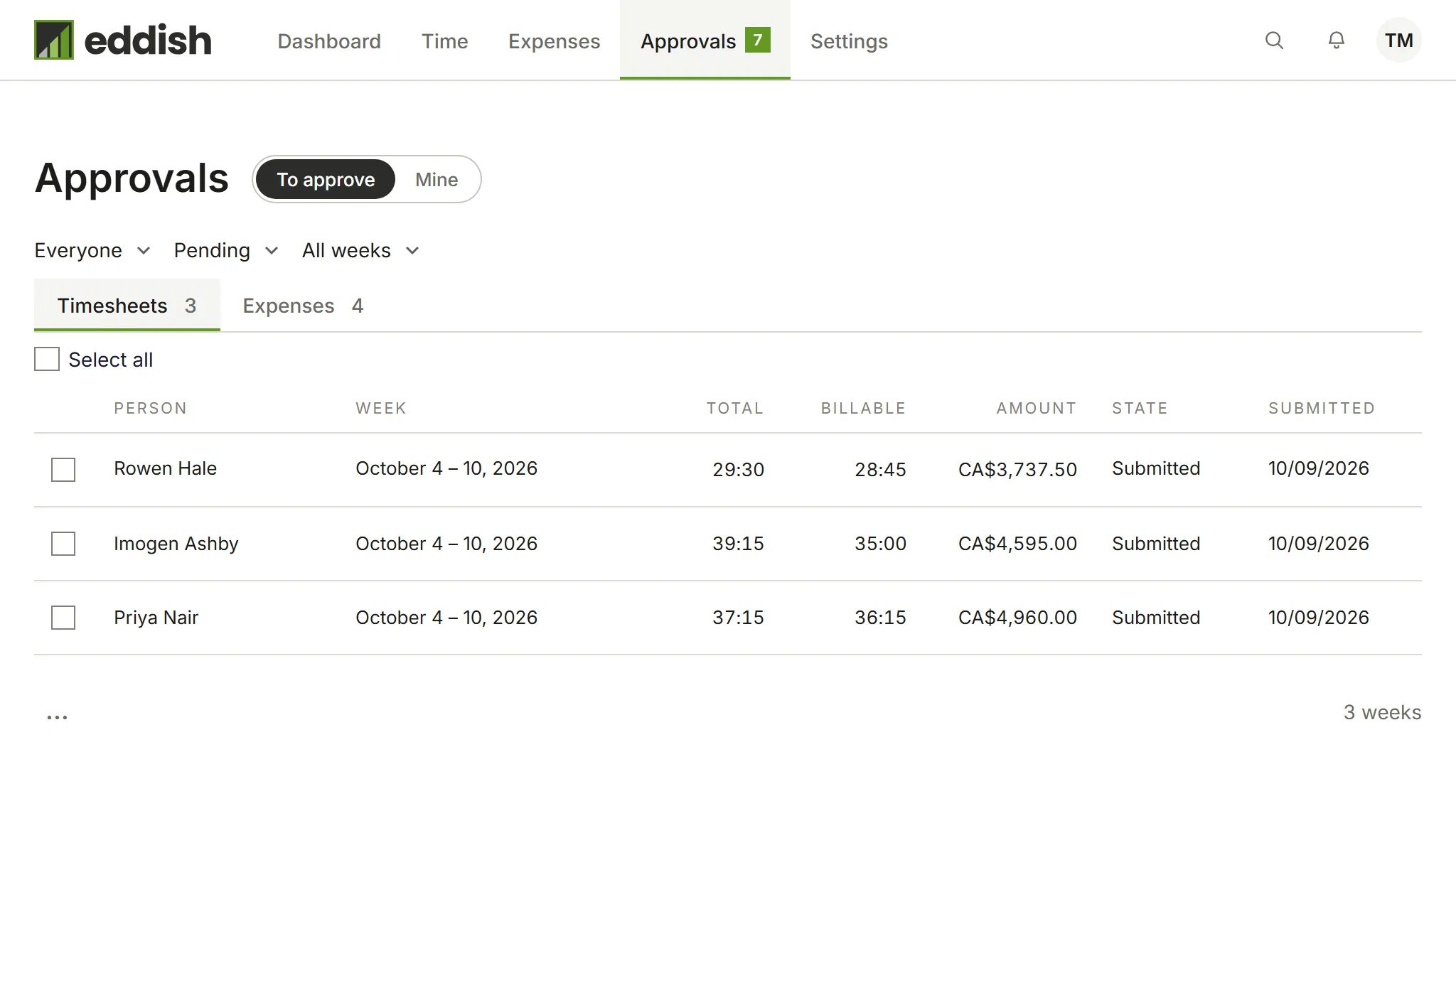
Task: Expand the Everyone person filter
Action: click(92, 250)
